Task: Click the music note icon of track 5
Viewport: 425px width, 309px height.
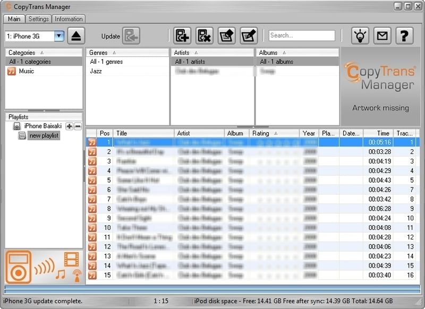Action: [x=92, y=181]
